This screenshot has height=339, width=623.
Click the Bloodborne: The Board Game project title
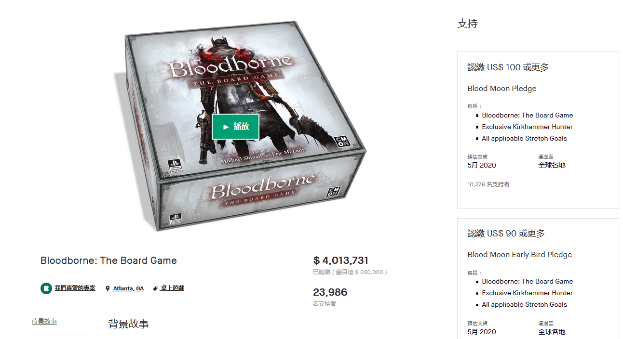tap(108, 261)
